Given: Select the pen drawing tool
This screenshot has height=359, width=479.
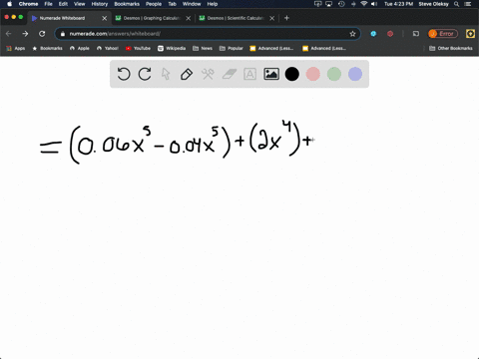Looking at the screenshot, I should [x=187, y=74].
